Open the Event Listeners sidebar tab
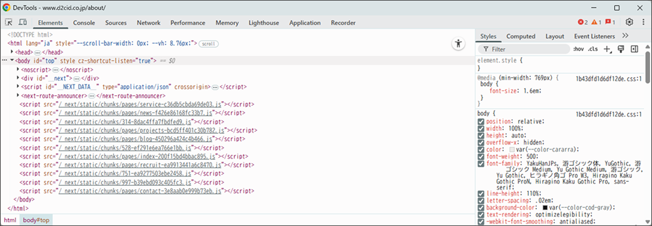The width and height of the screenshot is (652, 226). pos(594,36)
